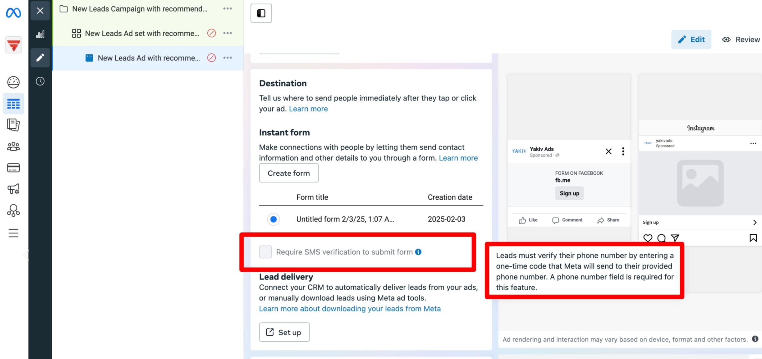Click the Meta logo icon

coord(13,13)
